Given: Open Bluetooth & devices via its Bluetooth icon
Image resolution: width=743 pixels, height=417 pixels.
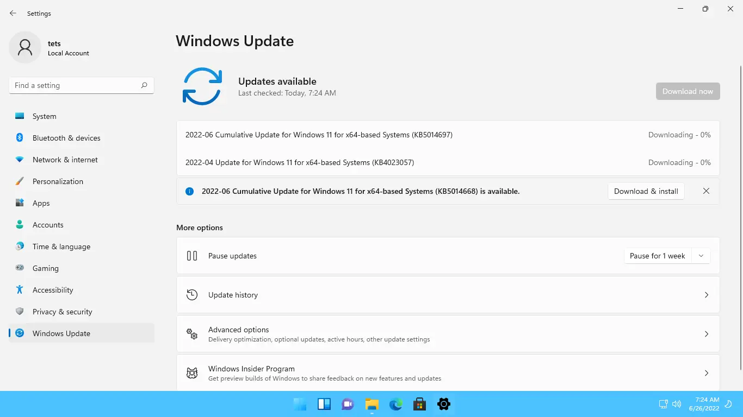Looking at the screenshot, I should click(20, 138).
